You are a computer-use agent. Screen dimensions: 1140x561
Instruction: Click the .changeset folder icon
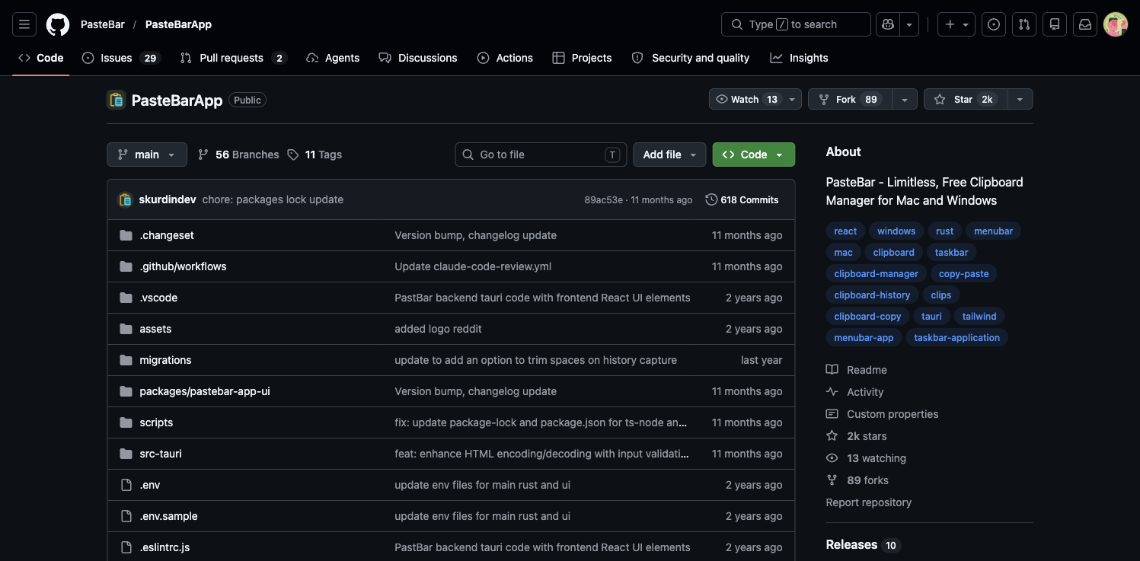[x=126, y=235]
